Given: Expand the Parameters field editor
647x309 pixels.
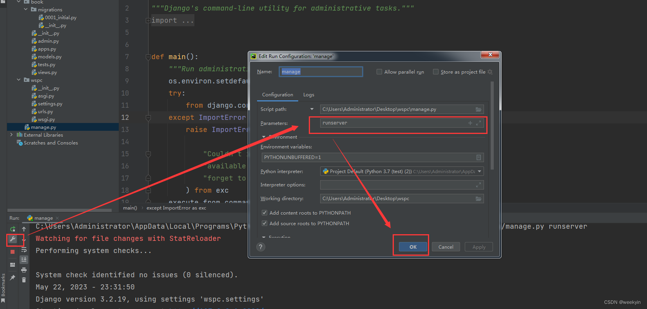Looking at the screenshot, I should point(478,123).
